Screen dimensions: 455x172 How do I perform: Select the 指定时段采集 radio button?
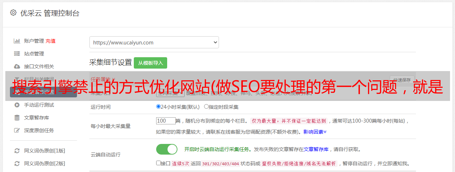pyautogui.click(x=206, y=106)
